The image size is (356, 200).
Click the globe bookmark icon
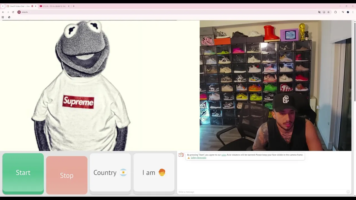pyautogui.click(x=9, y=17)
